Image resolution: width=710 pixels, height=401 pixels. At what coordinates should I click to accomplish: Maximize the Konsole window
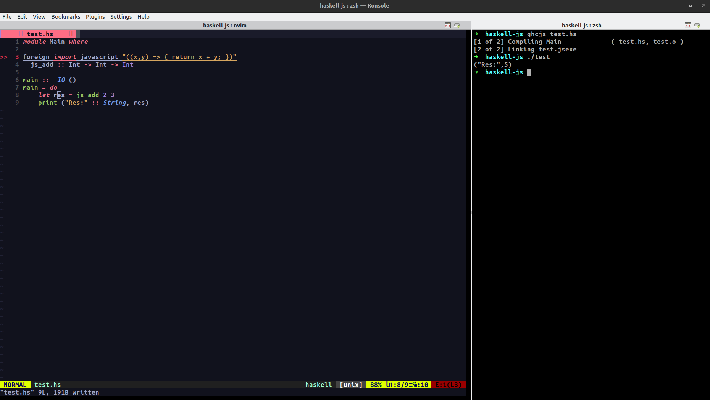pos(691,6)
